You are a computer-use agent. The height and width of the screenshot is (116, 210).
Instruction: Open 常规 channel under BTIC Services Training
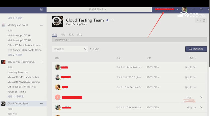(10, 67)
